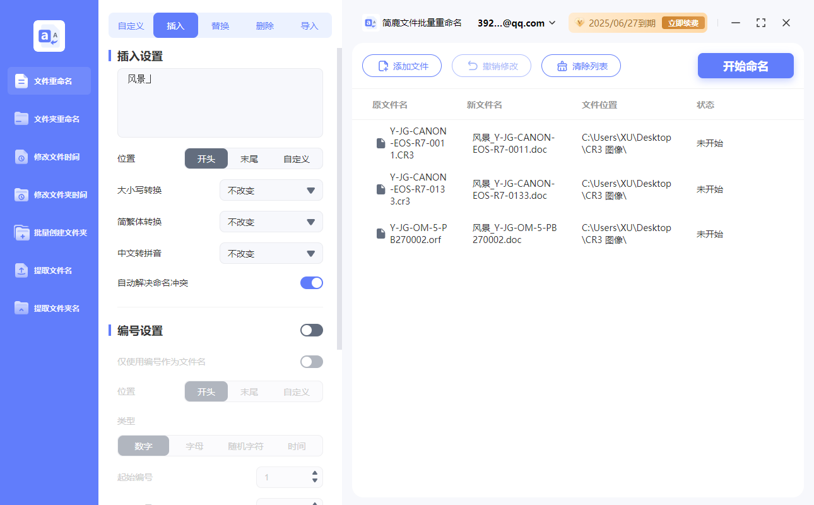Click 添加文件 to add files

pos(402,66)
